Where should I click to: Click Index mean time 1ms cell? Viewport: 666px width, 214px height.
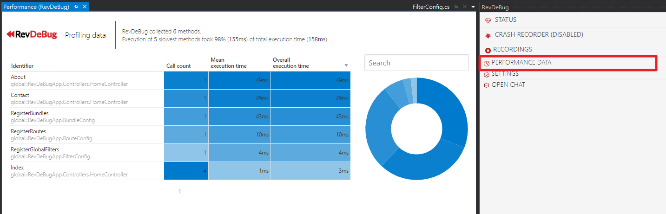[240, 171]
